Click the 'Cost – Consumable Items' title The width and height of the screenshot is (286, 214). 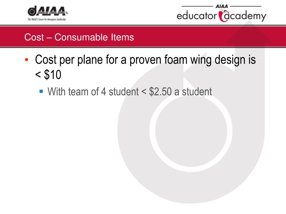coord(79,37)
